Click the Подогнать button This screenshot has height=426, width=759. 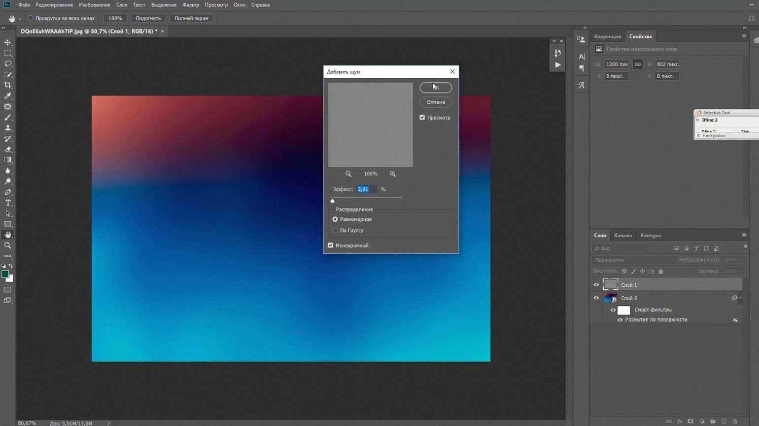click(x=148, y=18)
